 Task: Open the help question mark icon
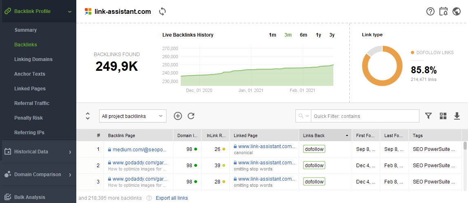click(x=430, y=12)
